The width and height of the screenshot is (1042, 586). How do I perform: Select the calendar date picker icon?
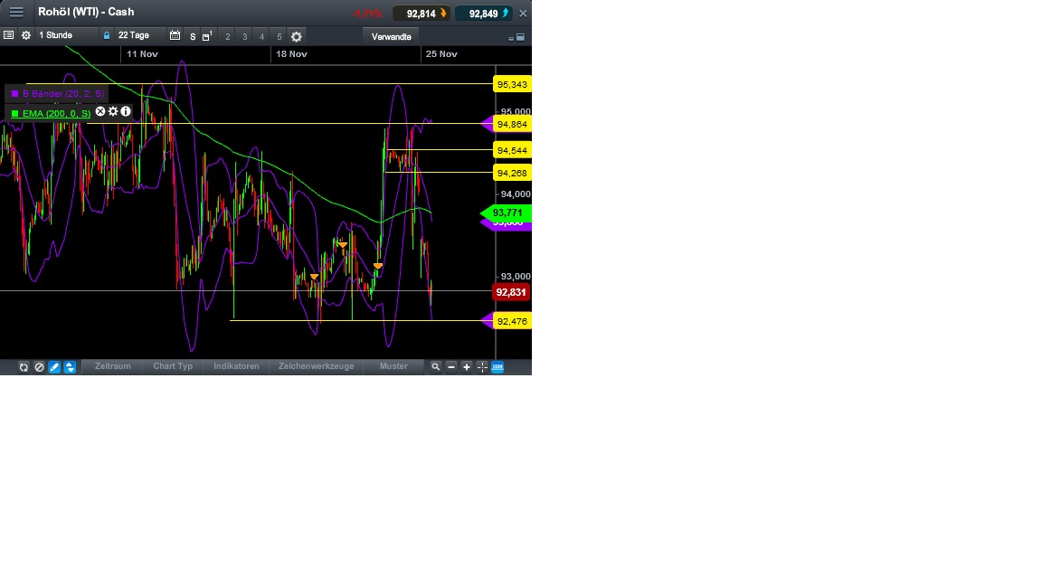(175, 35)
